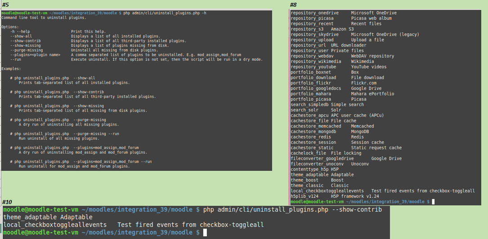This screenshot has height=239, width=488.
Task: Click the portfolio_mahara row
Action: point(342,94)
